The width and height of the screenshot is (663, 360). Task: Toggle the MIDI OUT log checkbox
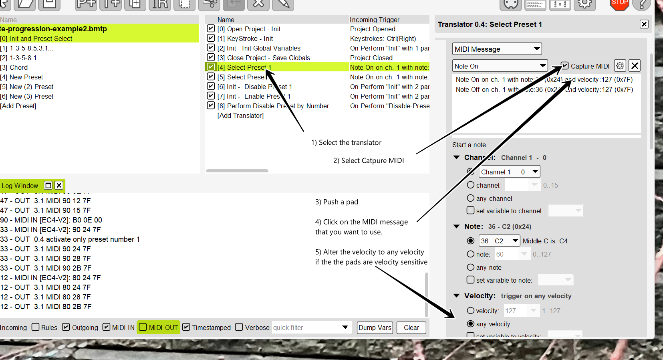(143, 327)
